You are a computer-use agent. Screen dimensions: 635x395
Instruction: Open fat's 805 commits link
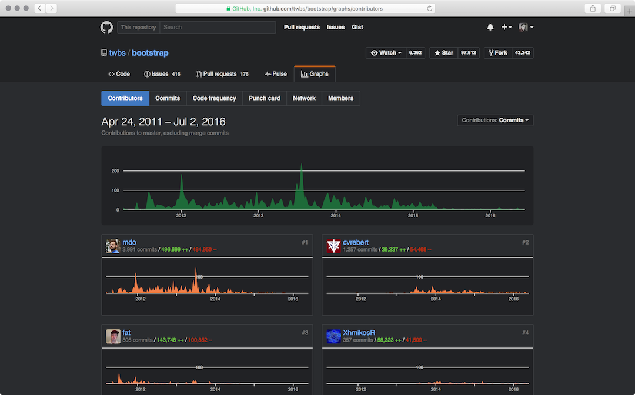click(137, 340)
